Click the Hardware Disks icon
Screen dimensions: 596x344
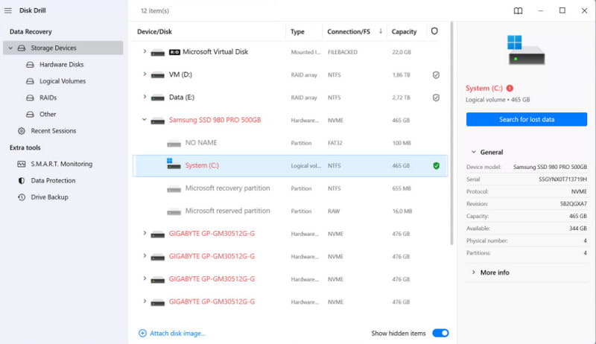coord(30,65)
